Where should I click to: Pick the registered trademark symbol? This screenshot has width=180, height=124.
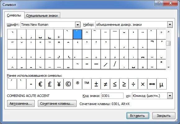(78, 84)
